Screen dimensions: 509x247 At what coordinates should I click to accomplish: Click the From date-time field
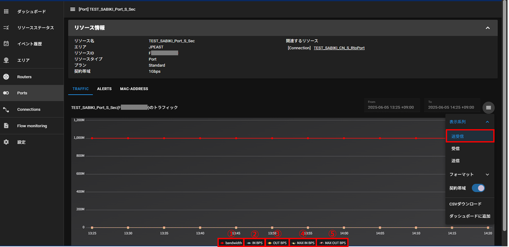pyautogui.click(x=392, y=105)
